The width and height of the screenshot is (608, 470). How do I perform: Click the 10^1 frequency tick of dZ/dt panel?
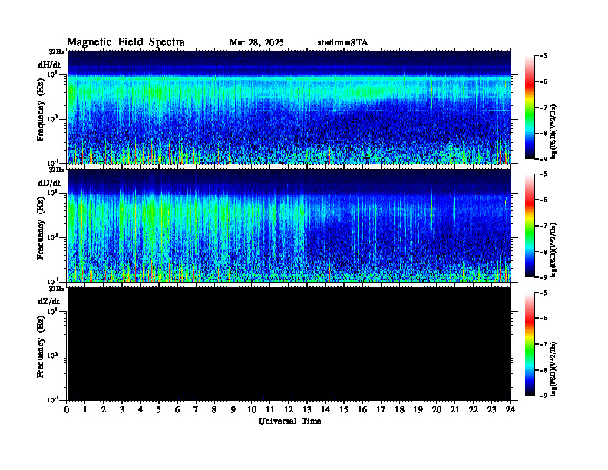[52, 311]
